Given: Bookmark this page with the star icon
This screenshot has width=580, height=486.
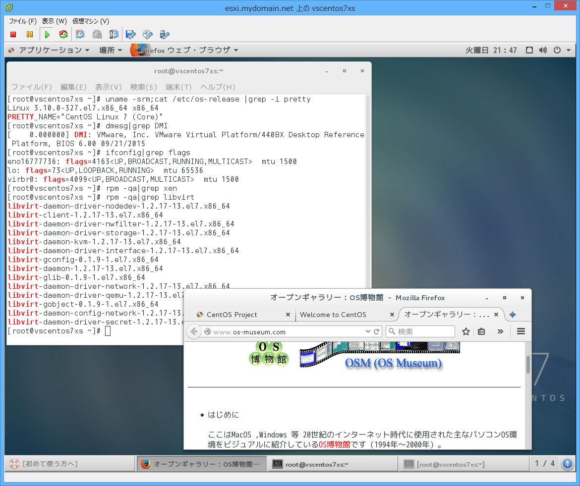Looking at the screenshot, I should point(465,331).
